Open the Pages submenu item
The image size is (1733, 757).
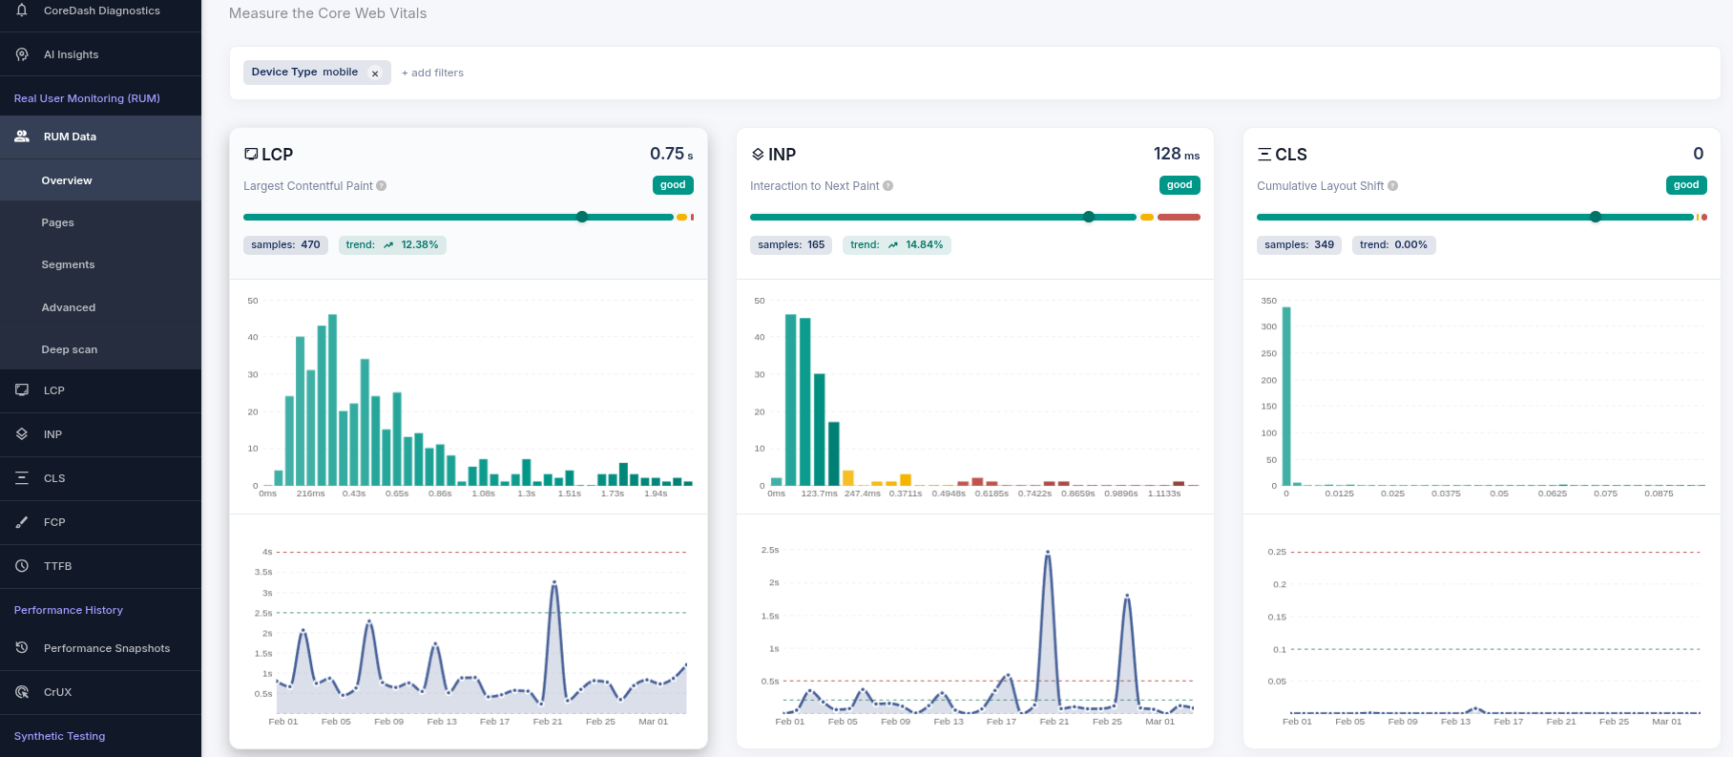(57, 222)
